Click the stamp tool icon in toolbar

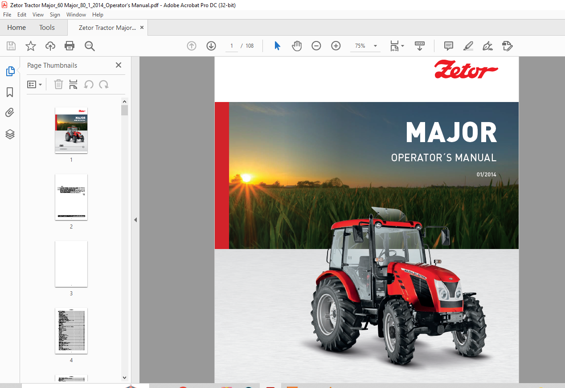508,46
